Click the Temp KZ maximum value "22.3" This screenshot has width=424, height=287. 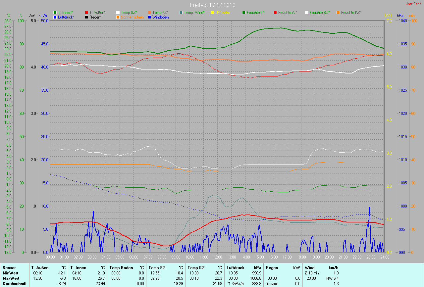click(x=218, y=278)
